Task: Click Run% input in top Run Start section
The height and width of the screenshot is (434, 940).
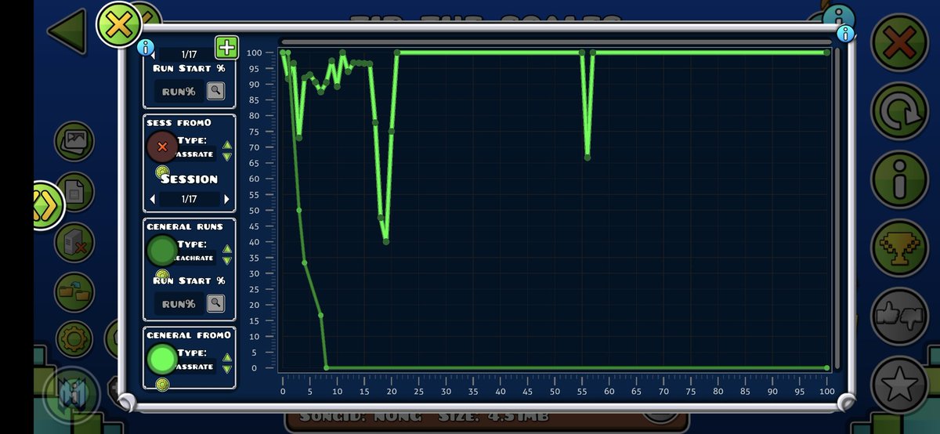Action: (179, 92)
